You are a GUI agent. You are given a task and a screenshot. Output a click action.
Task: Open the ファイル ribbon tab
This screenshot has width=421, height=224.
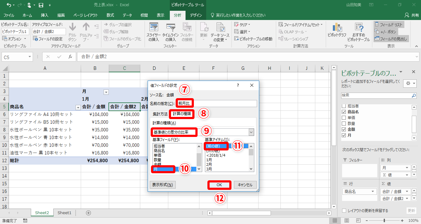9,15
